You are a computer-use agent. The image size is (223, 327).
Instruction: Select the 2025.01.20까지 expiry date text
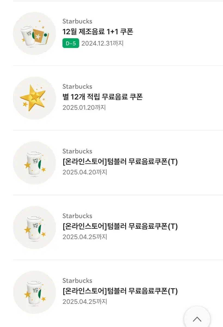tap(84, 107)
